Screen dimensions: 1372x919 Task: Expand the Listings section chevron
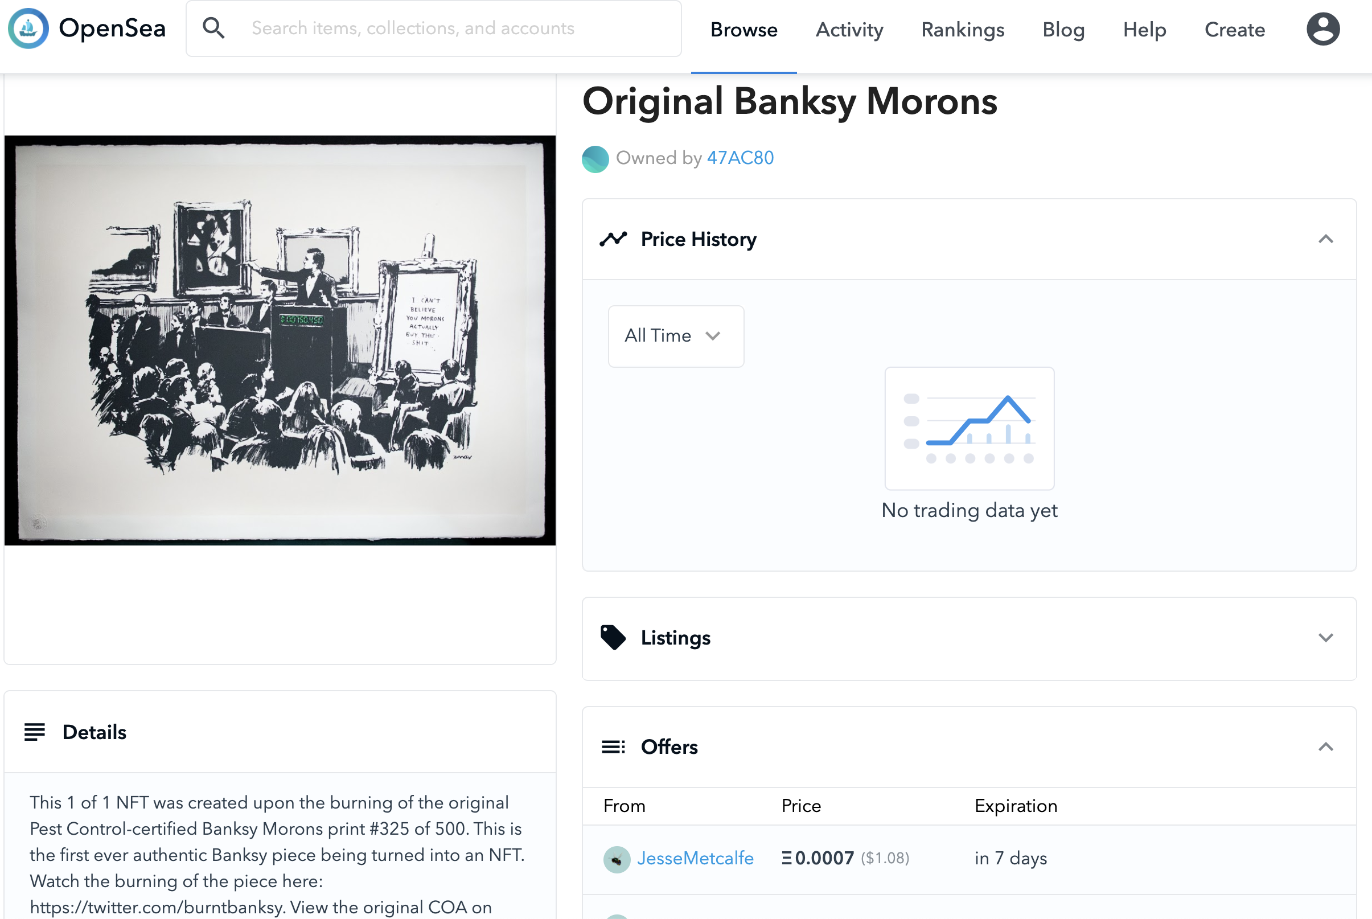(x=1326, y=638)
